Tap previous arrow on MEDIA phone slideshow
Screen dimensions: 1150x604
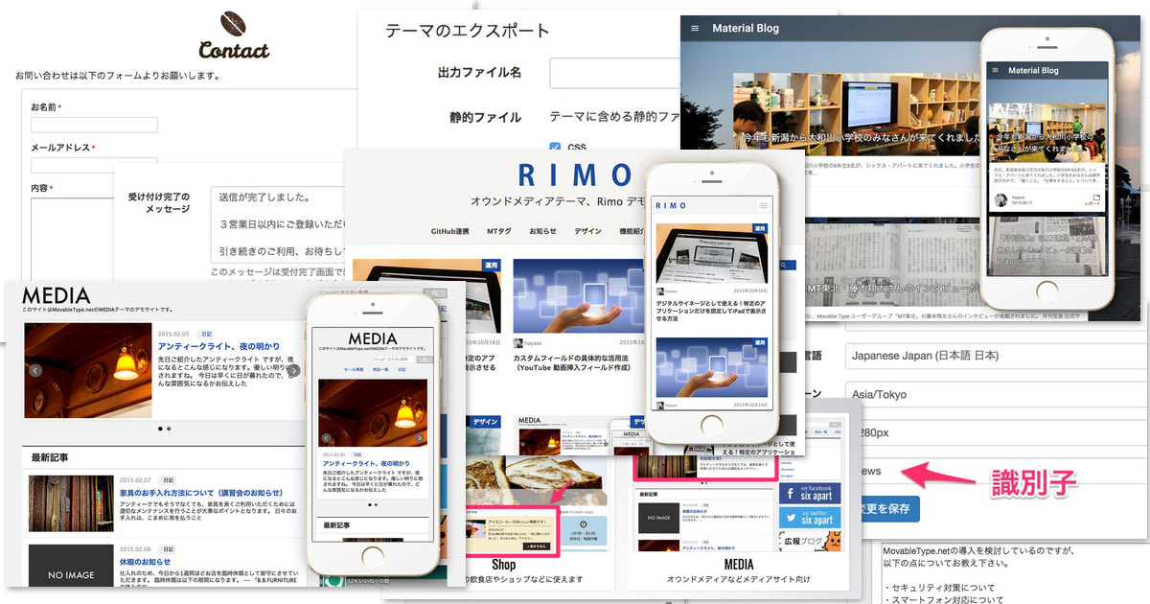(326, 438)
